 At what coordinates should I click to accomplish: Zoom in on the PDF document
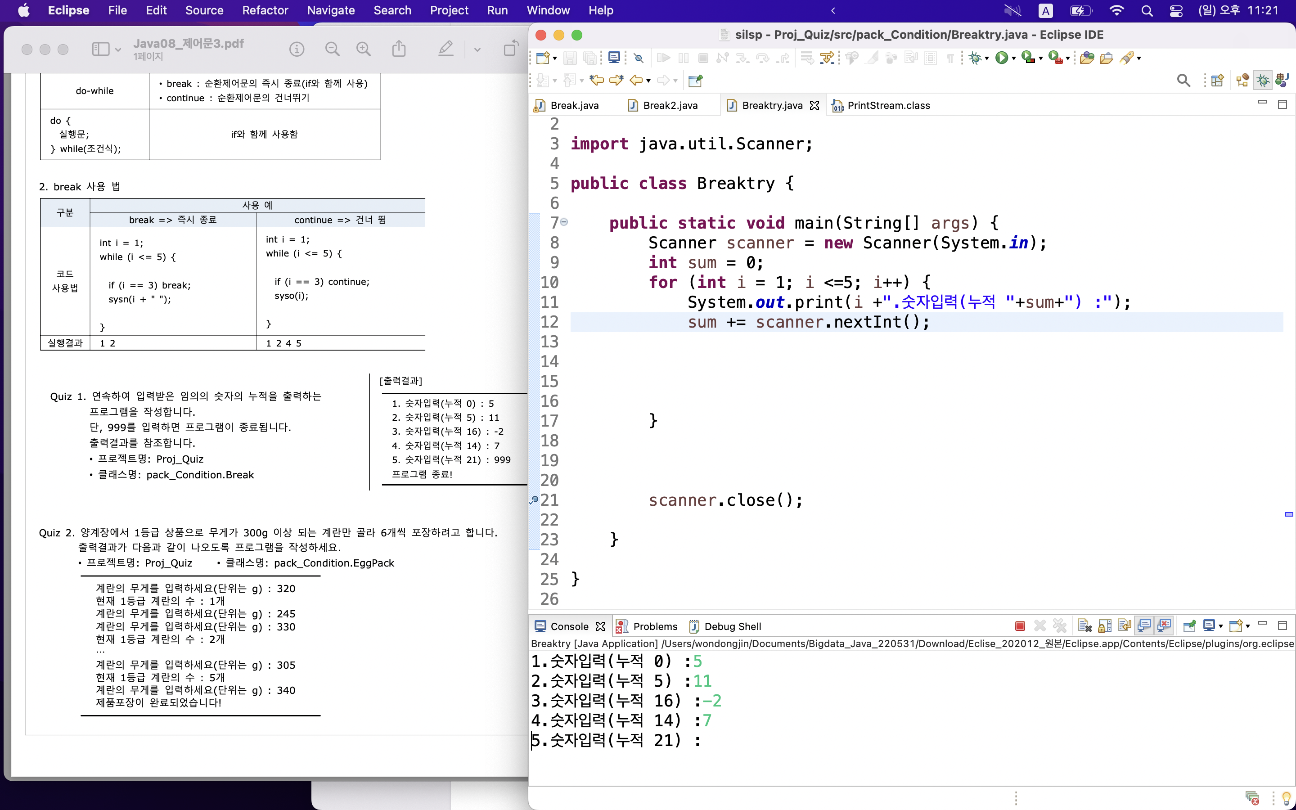[x=364, y=49]
